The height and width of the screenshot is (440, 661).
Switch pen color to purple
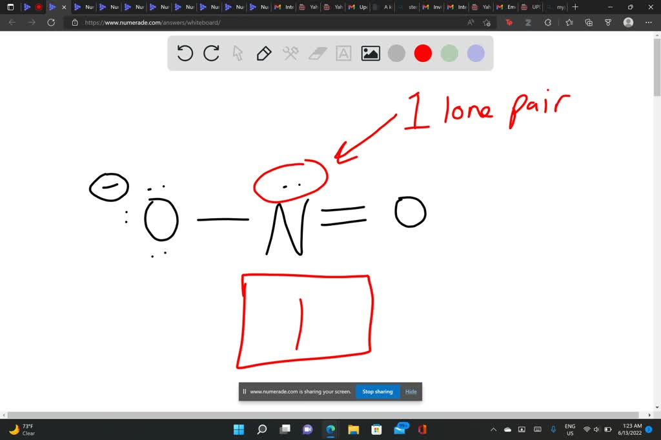click(x=475, y=54)
